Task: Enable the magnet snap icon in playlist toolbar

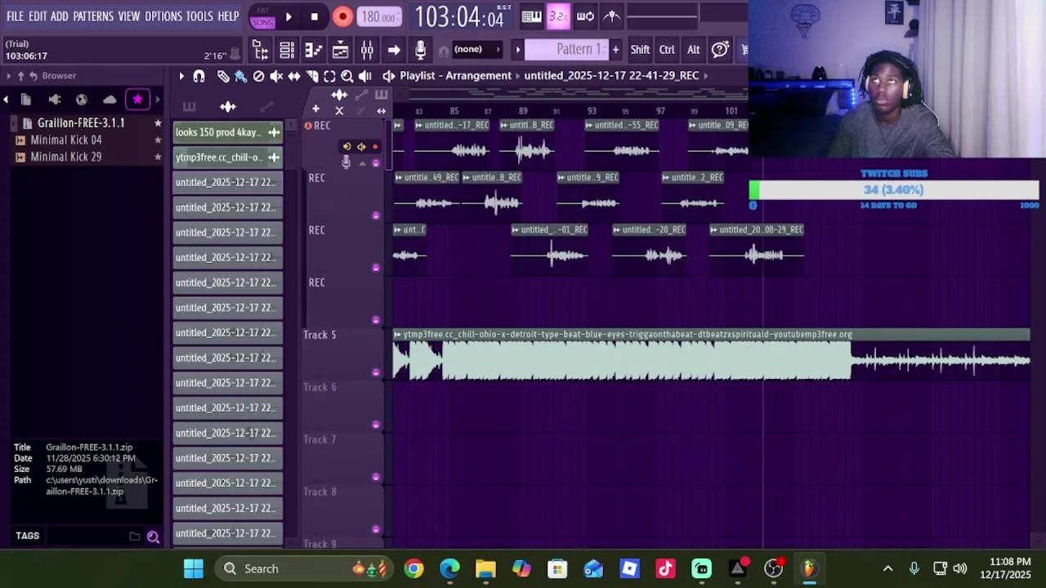Action: (x=199, y=76)
